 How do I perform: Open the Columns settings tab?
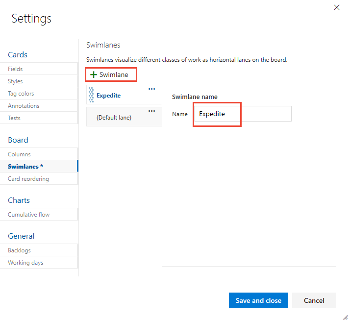pyautogui.click(x=39, y=154)
